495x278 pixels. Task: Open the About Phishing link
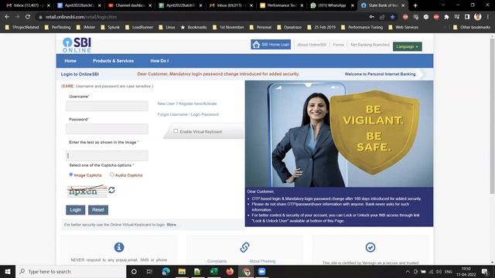pos(262,261)
